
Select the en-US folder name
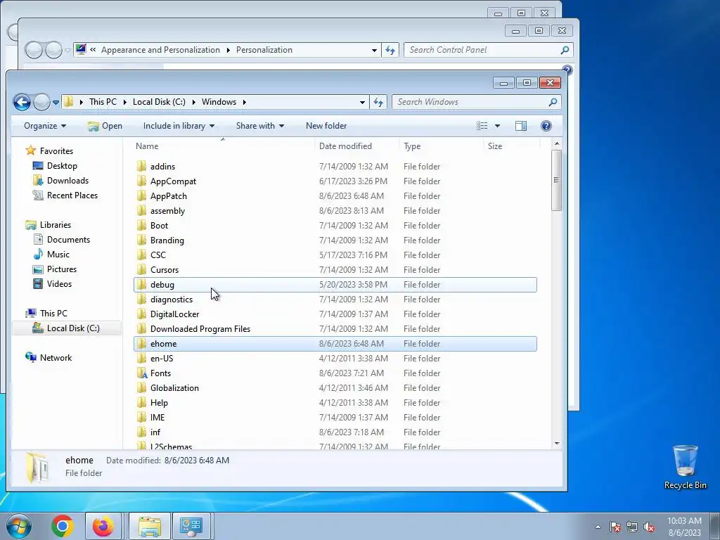coord(162,358)
